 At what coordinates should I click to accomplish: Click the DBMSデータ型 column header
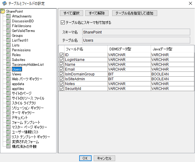tap(129, 49)
